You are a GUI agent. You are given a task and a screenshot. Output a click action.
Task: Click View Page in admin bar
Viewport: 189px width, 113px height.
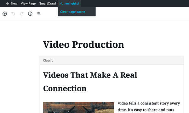(x=28, y=3)
